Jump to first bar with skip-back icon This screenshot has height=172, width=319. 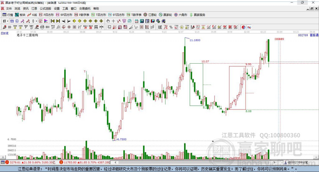click(x=52, y=21)
